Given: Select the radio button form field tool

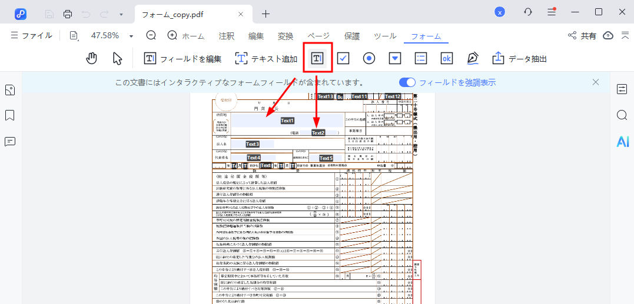Looking at the screenshot, I should click(369, 59).
